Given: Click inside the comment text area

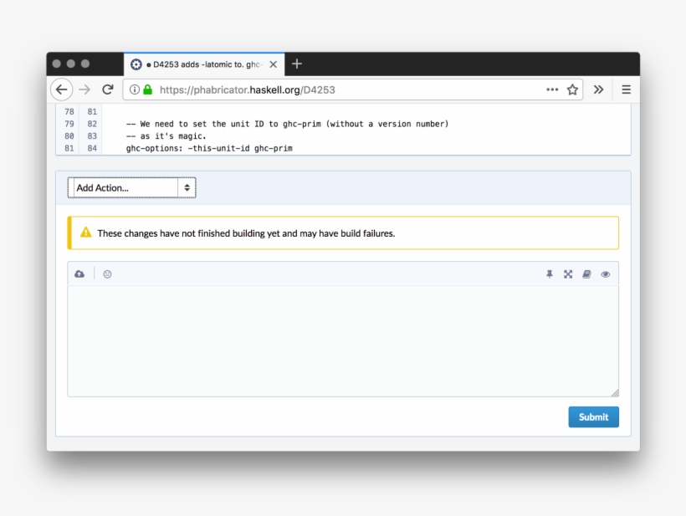Looking at the screenshot, I should coord(343,340).
